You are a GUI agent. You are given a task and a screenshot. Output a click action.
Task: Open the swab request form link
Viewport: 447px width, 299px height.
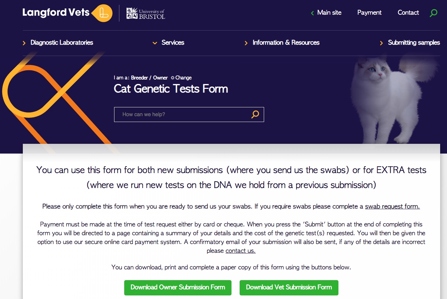pyautogui.click(x=392, y=206)
